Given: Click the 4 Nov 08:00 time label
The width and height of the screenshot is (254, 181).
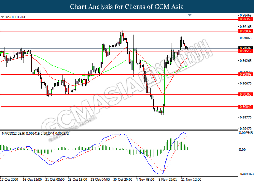Looking at the screenshot, I should coord(145,179).
